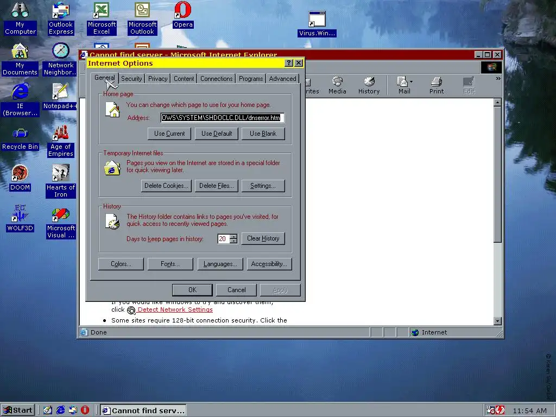Launch Internet Explorer from quick launch
556x417 pixels.
(x=61, y=410)
